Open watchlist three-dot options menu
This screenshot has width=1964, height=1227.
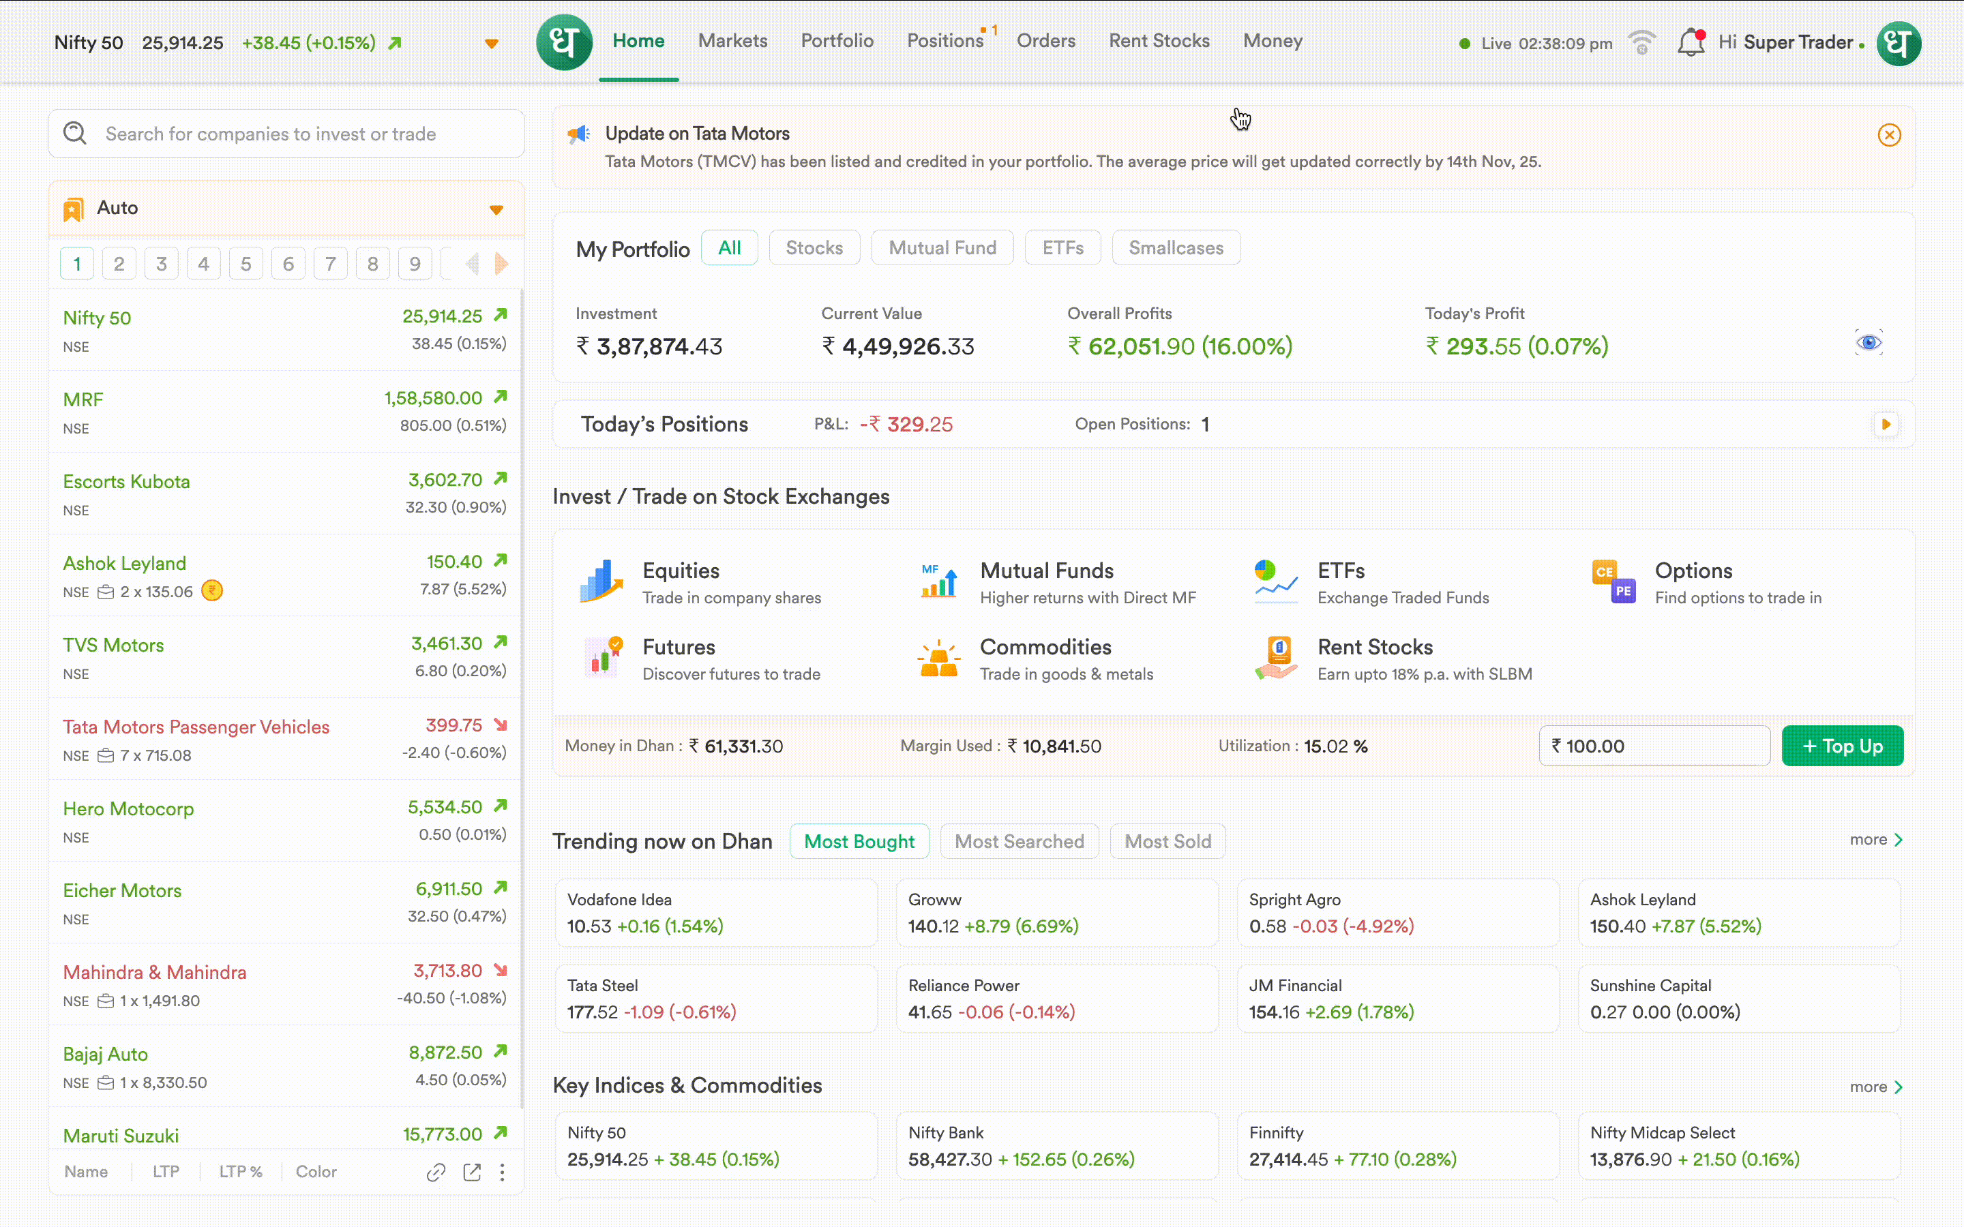click(503, 1172)
